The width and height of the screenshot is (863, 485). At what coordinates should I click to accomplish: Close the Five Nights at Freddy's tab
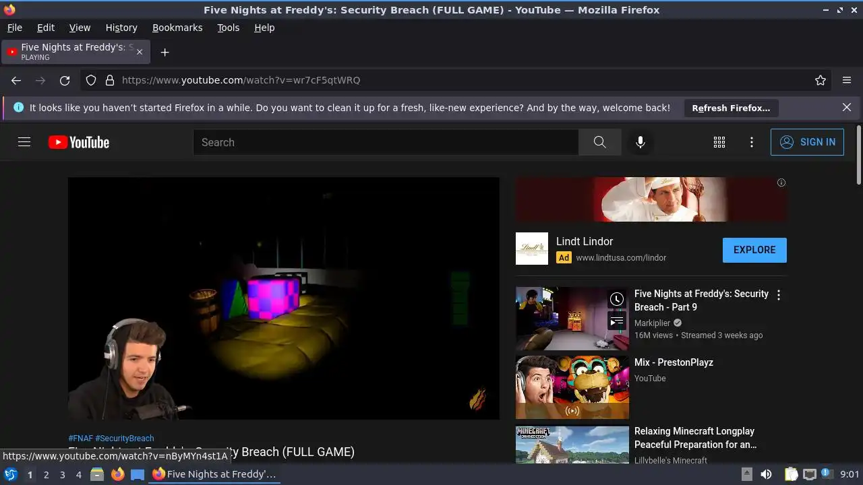point(140,52)
